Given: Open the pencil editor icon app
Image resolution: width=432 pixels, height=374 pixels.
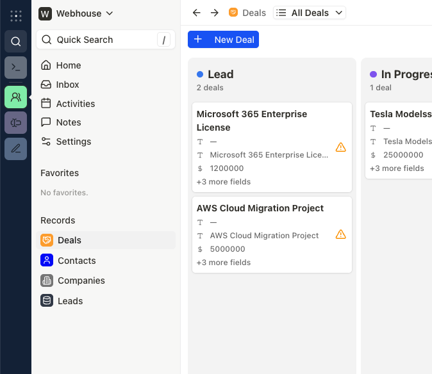Looking at the screenshot, I should click(x=16, y=149).
